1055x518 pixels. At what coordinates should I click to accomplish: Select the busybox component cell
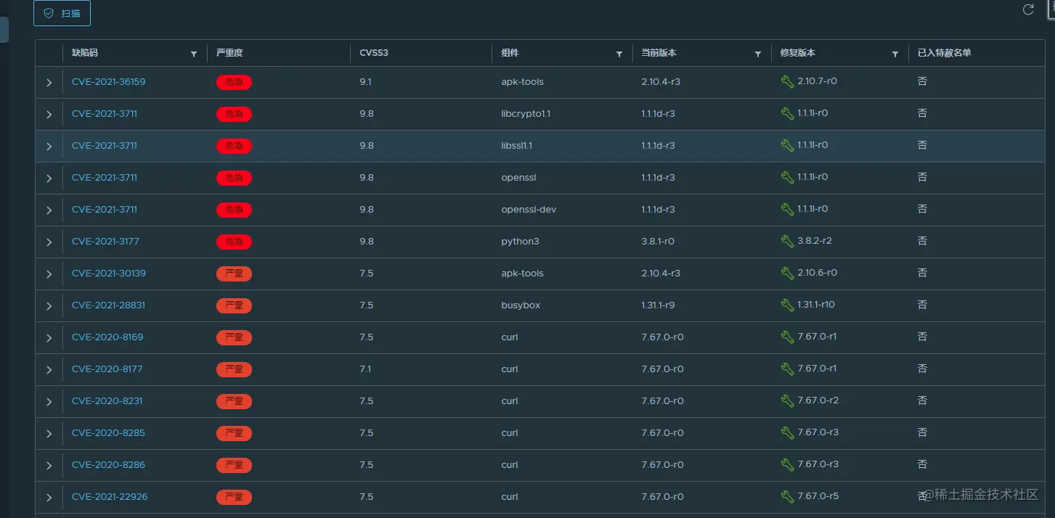[521, 305]
